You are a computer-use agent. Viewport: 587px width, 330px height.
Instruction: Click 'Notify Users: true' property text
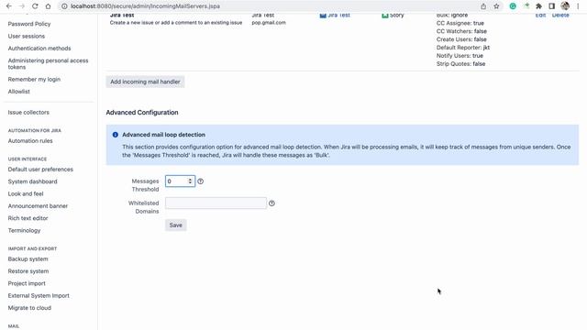click(460, 56)
